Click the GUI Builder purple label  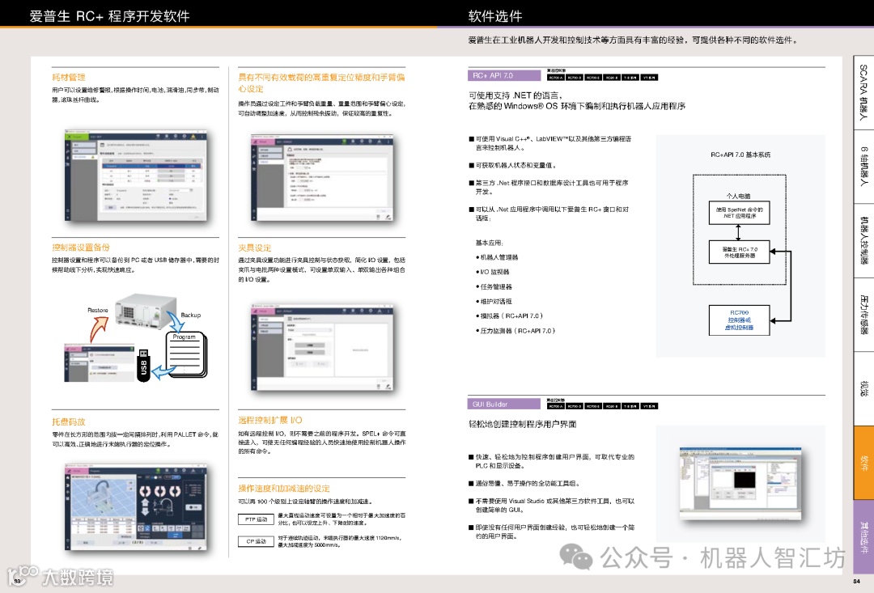pyautogui.click(x=504, y=404)
